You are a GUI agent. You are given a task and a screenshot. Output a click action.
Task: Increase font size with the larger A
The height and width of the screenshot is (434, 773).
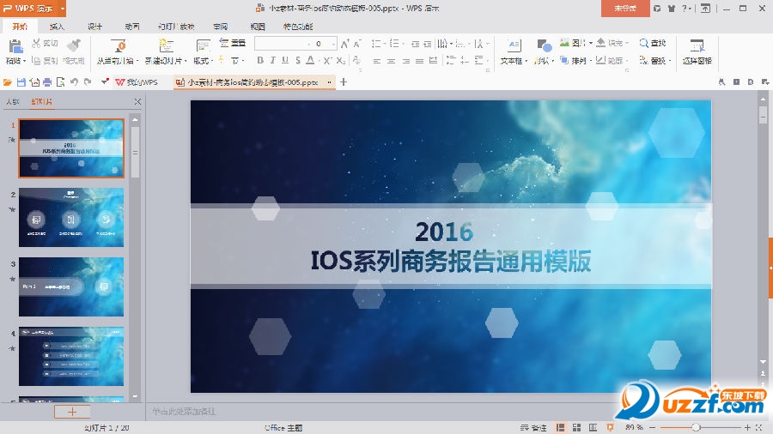click(x=344, y=44)
